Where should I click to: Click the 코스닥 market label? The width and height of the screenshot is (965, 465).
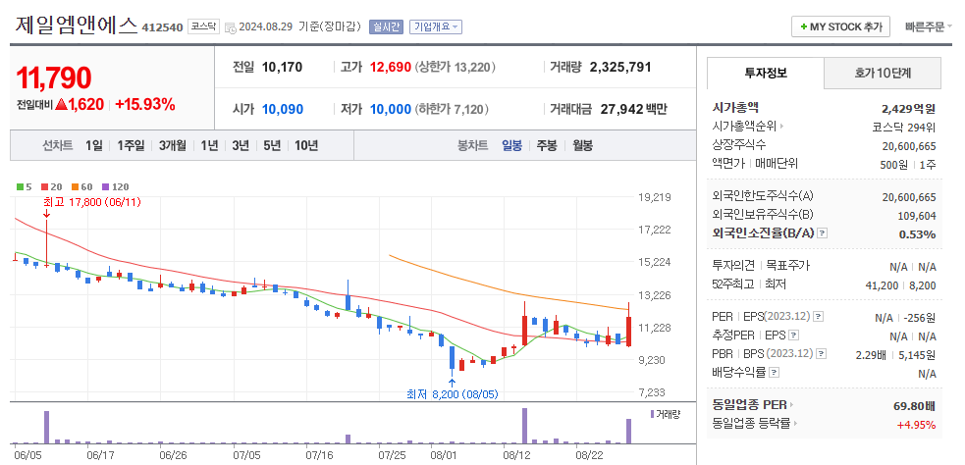coord(203,26)
